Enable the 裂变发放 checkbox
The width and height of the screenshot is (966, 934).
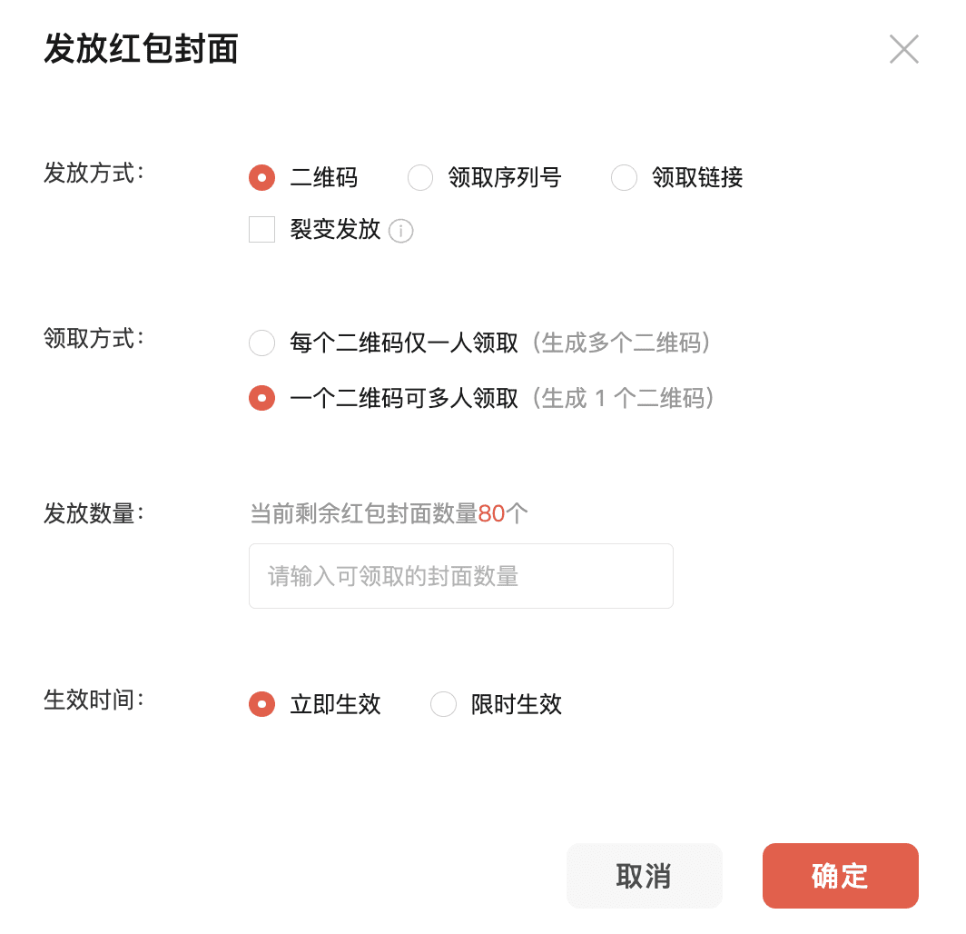(261, 230)
